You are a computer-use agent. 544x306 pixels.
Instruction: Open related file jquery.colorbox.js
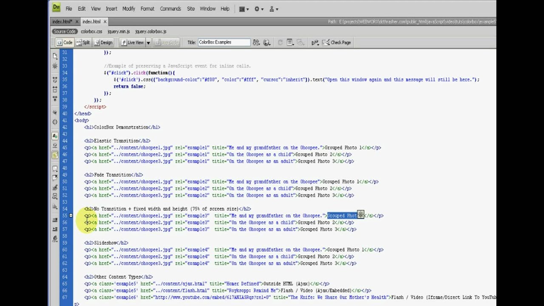(151, 31)
